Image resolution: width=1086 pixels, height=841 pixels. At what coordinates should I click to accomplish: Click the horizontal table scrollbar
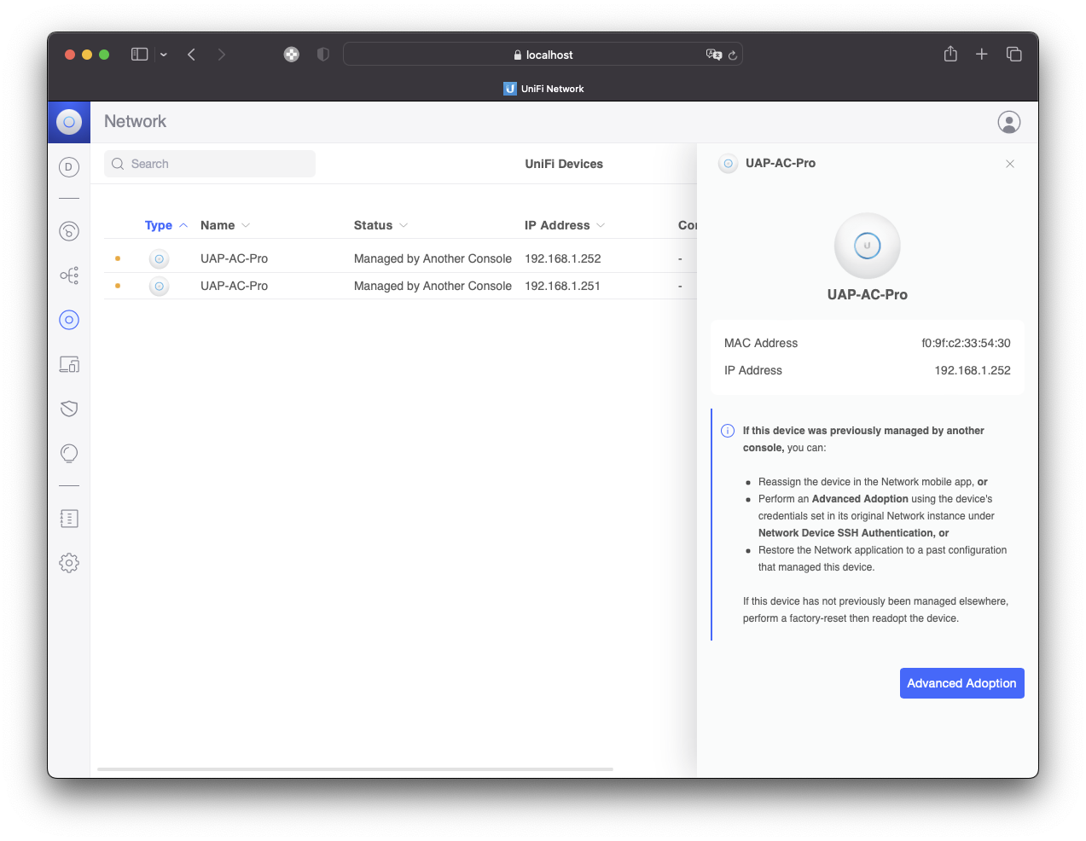pyautogui.click(x=355, y=769)
